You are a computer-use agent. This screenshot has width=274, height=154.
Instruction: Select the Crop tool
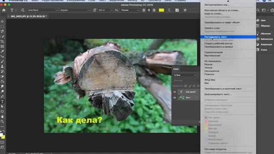point(2,41)
